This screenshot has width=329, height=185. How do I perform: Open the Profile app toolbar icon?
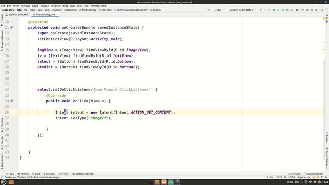pyautogui.click(x=283, y=10)
